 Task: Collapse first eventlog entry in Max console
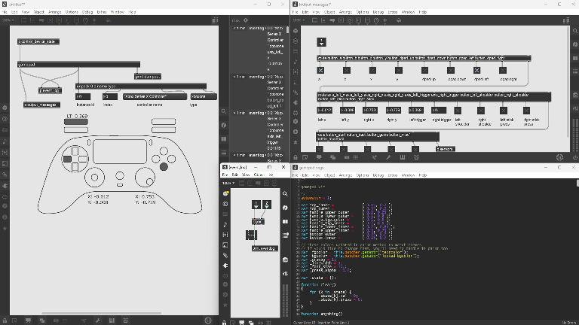click(234, 28)
